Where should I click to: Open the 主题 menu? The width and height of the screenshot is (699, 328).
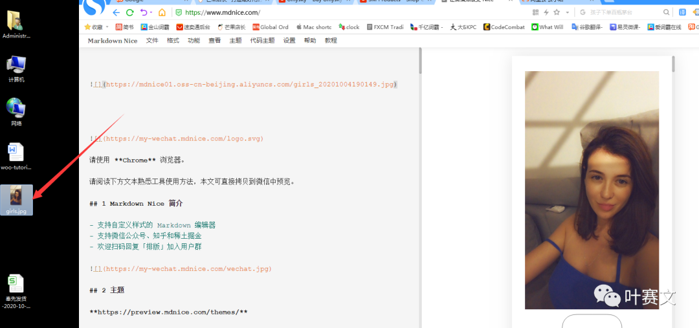click(236, 41)
